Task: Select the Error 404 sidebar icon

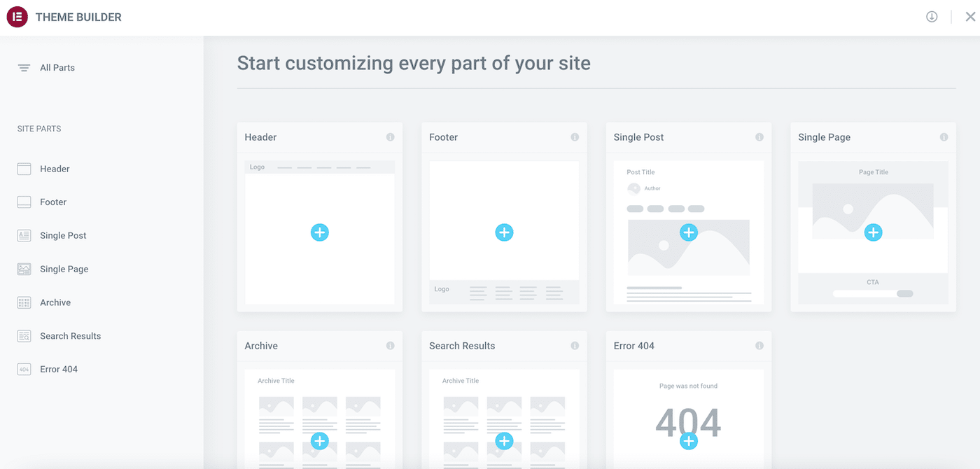Action: (24, 369)
